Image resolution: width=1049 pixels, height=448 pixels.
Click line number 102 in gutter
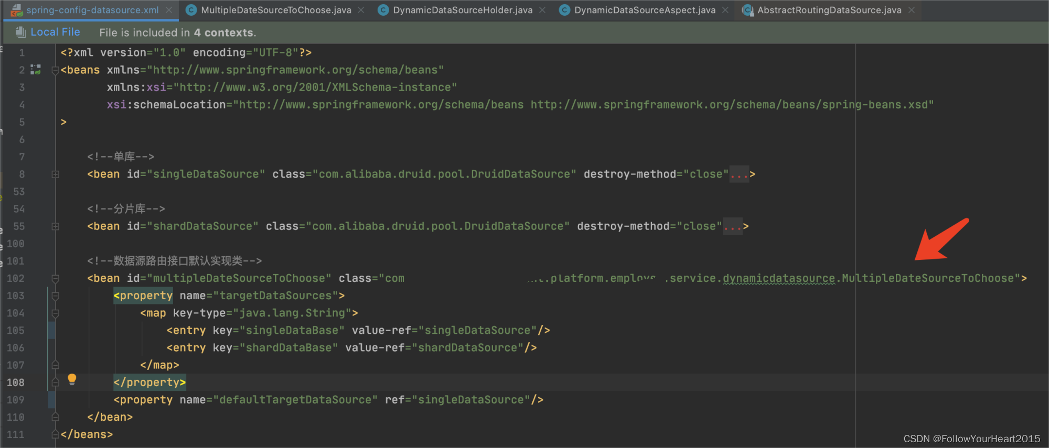[x=16, y=278]
